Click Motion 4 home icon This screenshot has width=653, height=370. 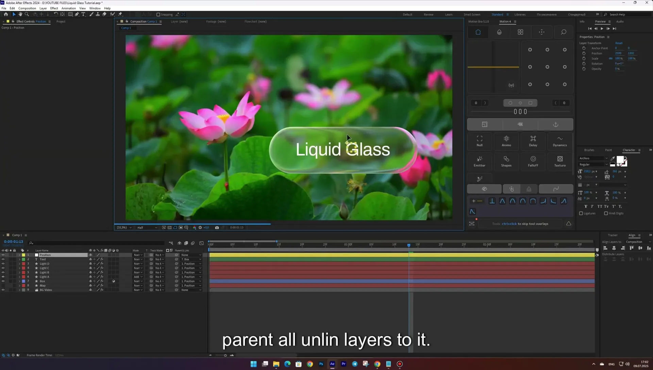(x=478, y=32)
